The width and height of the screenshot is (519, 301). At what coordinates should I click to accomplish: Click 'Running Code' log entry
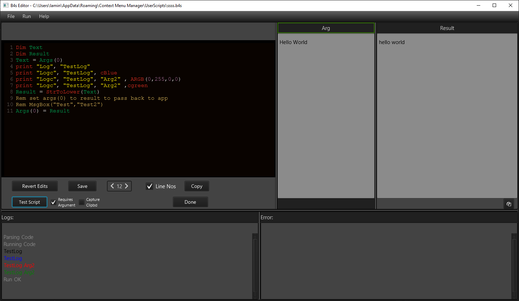pyautogui.click(x=19, y=244)
